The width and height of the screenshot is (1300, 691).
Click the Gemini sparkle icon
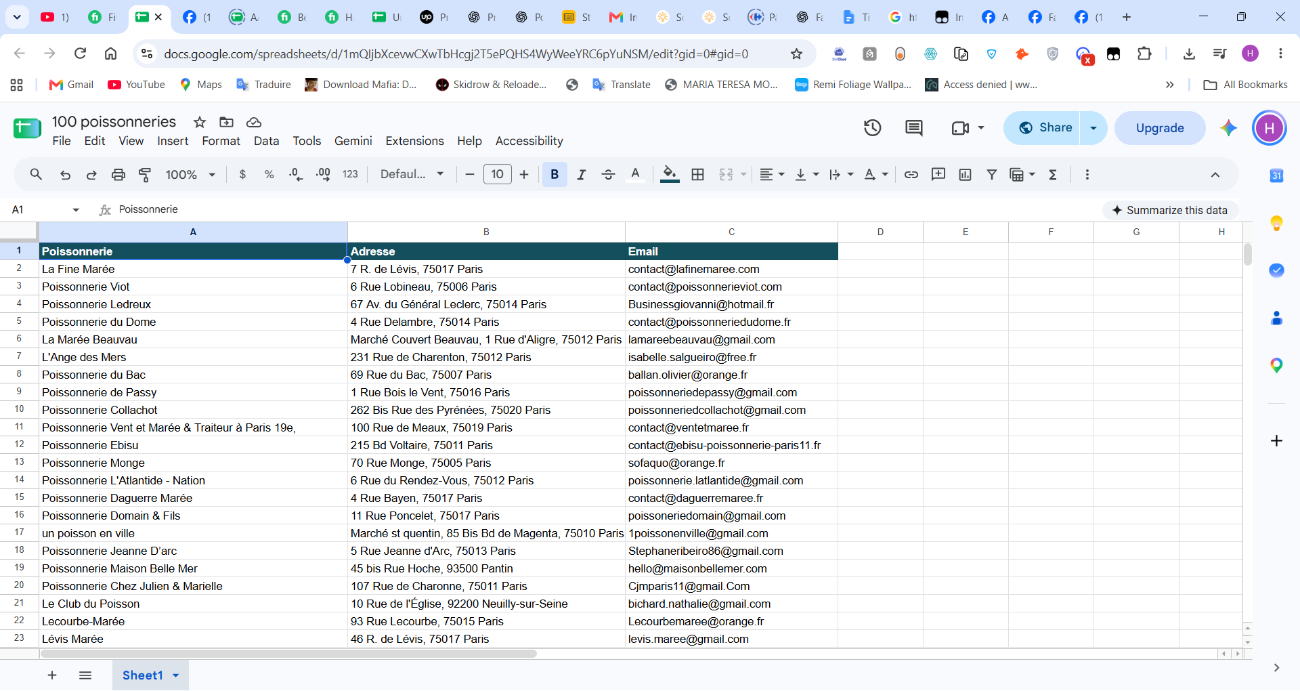point(1228,128)
